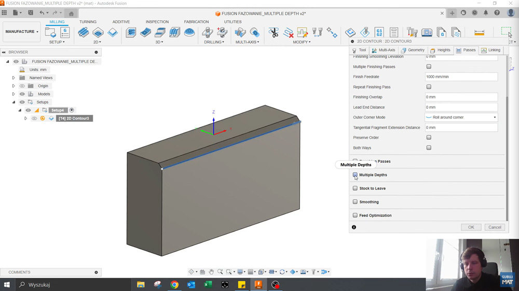Check the Both Ways option

(x=429, y=148)
